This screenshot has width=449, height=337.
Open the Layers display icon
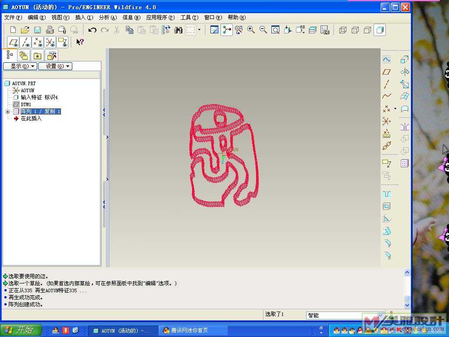(313, 30)
